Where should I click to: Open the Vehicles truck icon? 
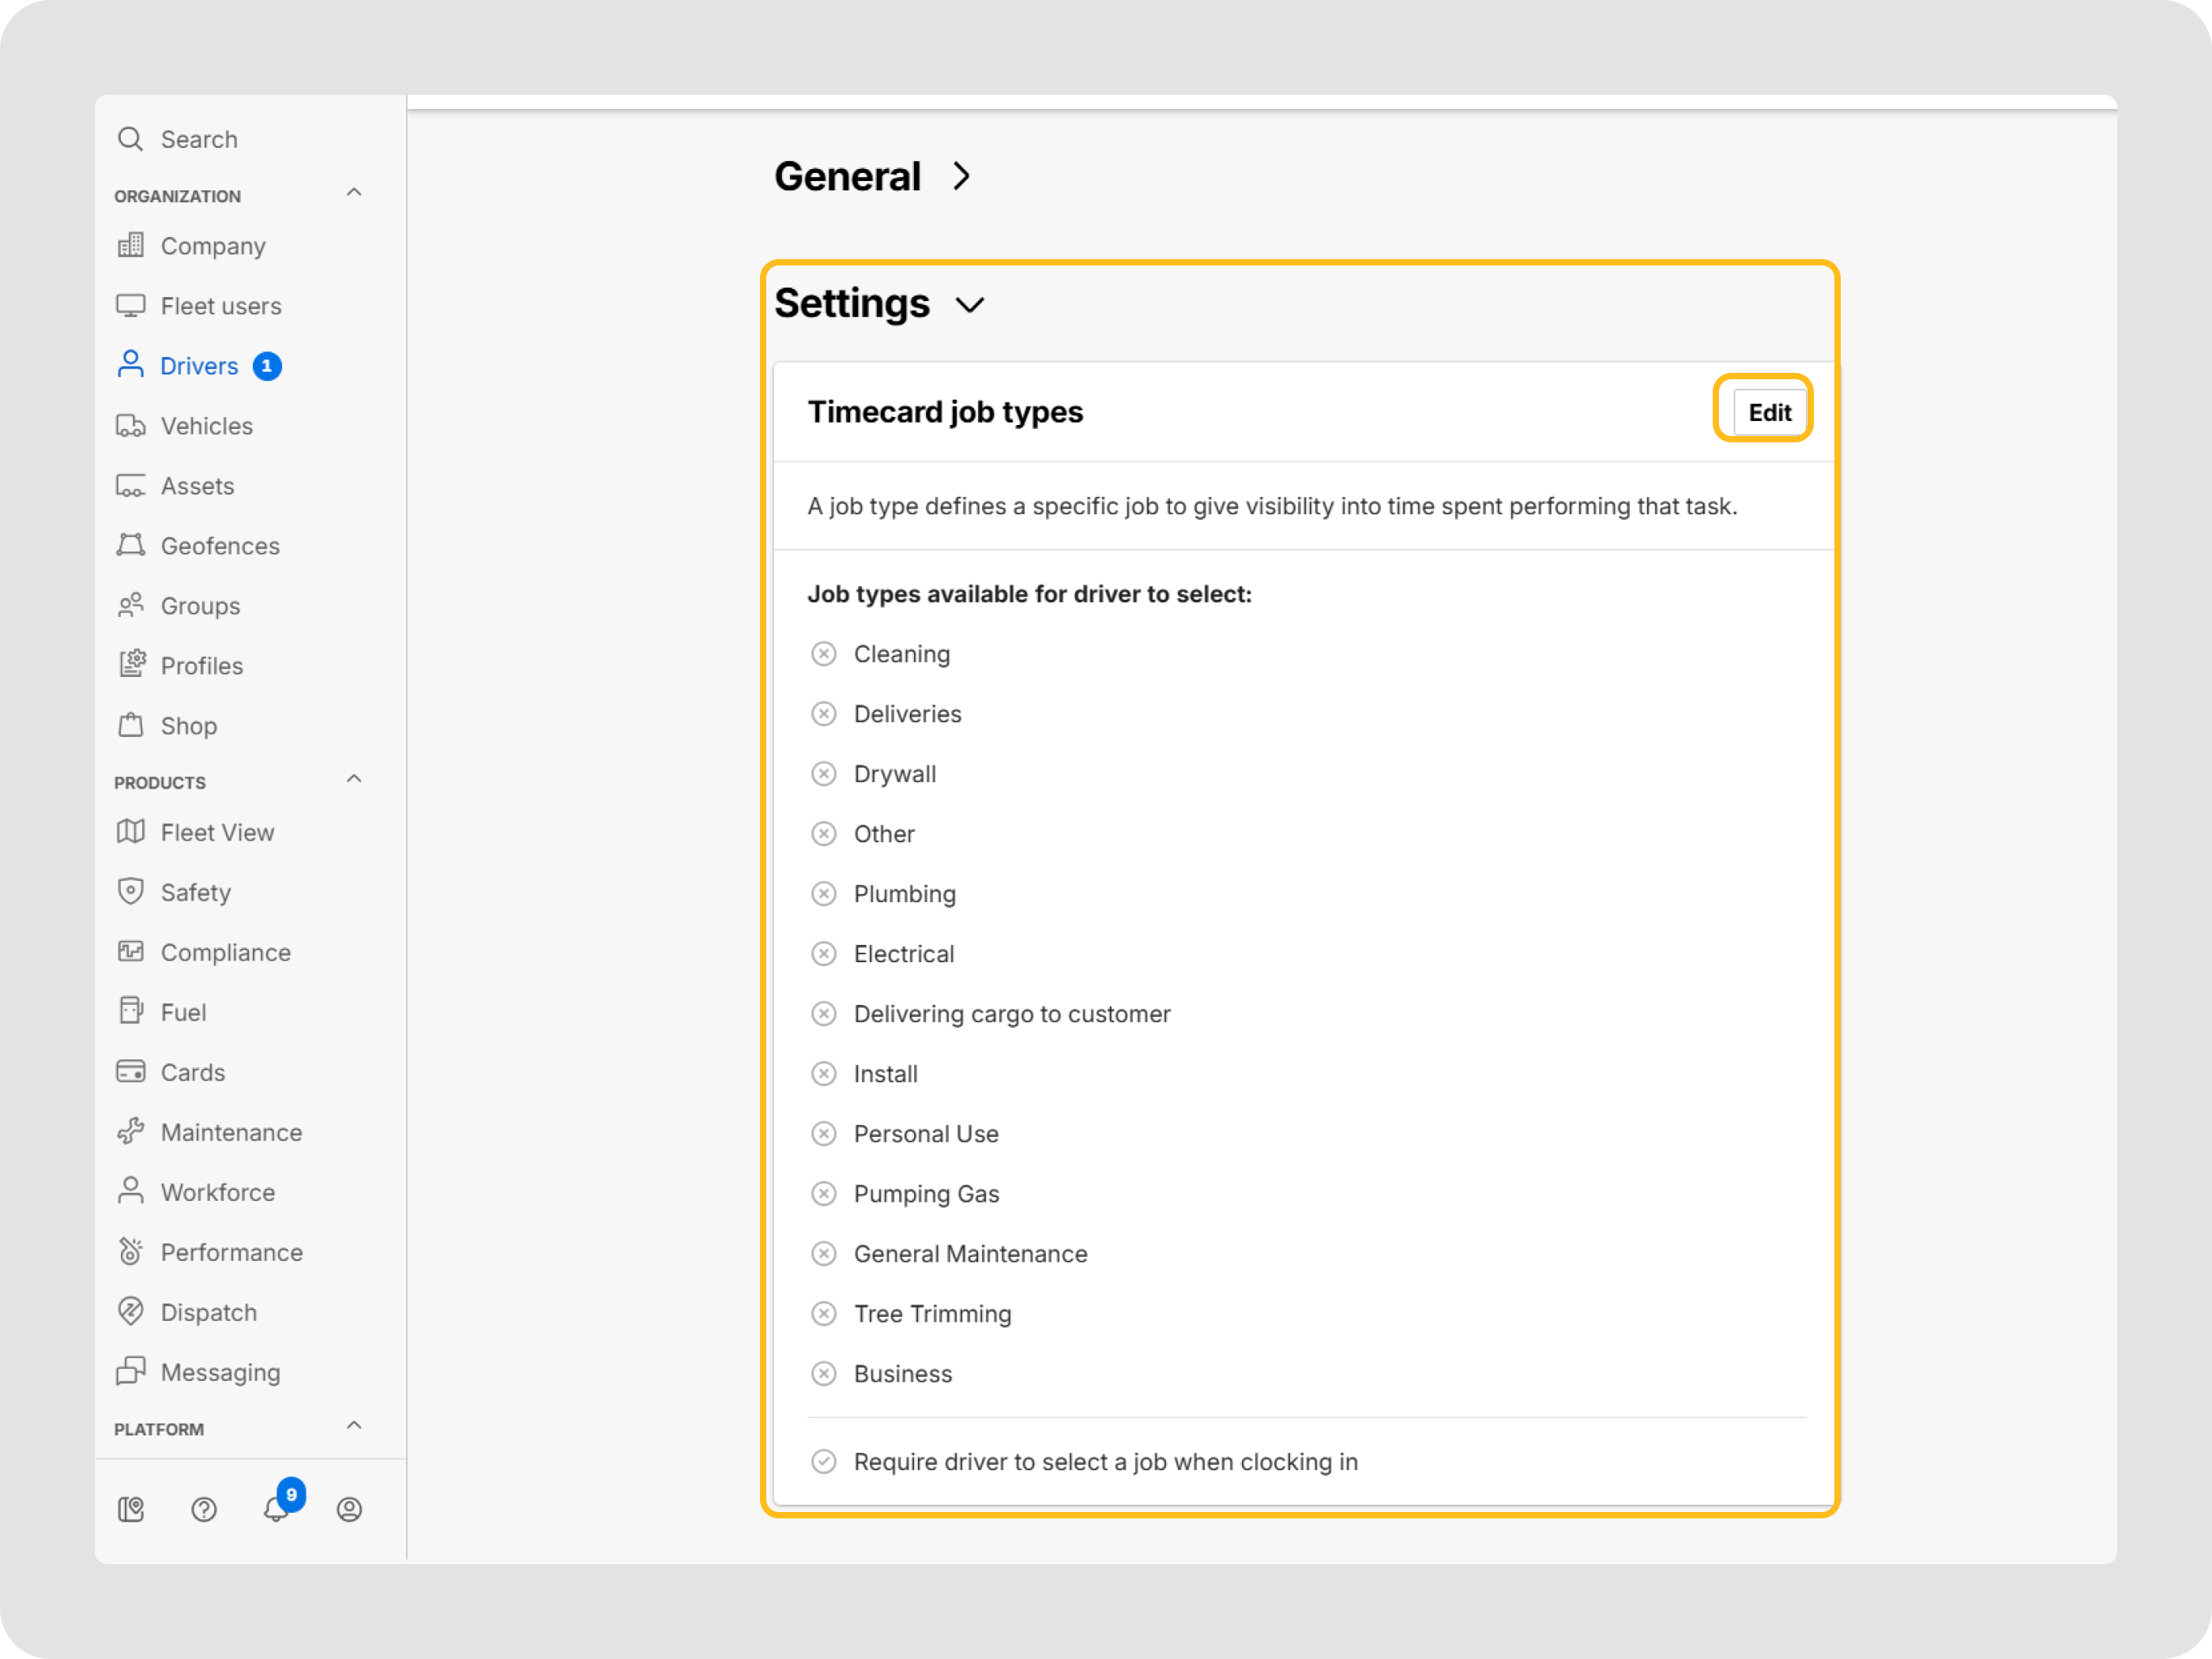(x=130, y=425)
